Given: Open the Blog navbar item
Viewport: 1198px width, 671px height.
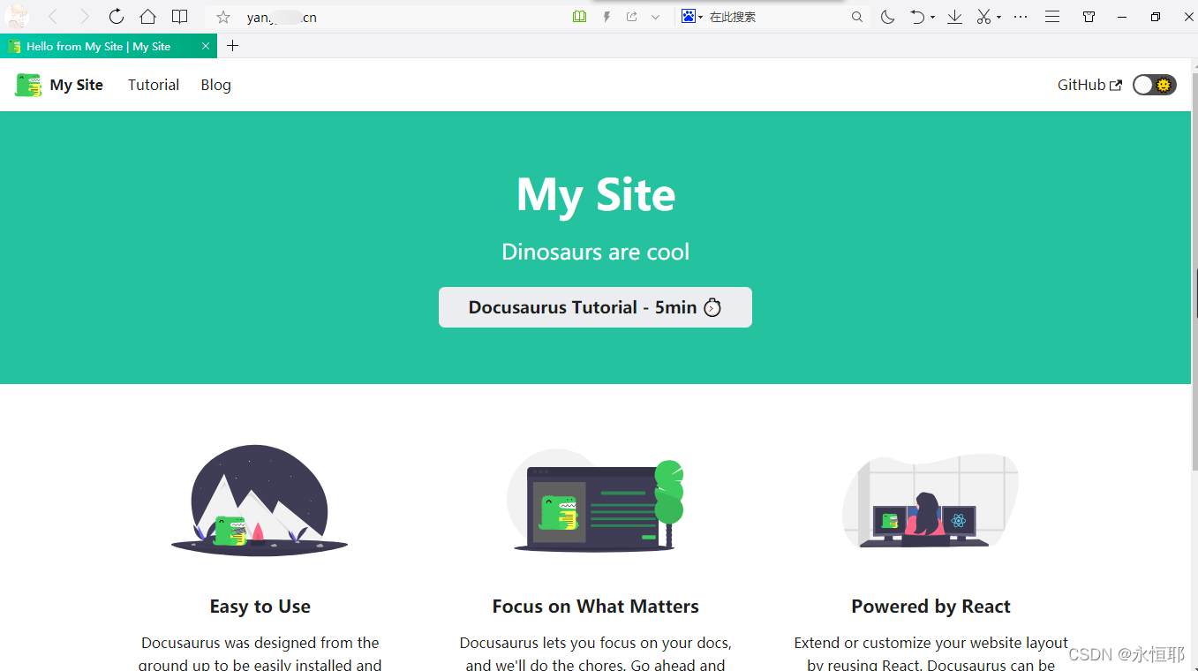Looking at the screenshot, I should (215, 85).
